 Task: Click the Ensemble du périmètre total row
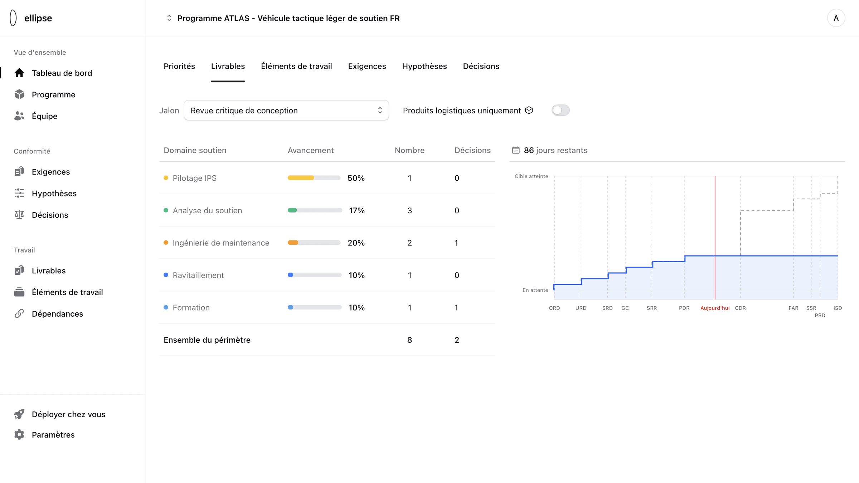[327, 340]
